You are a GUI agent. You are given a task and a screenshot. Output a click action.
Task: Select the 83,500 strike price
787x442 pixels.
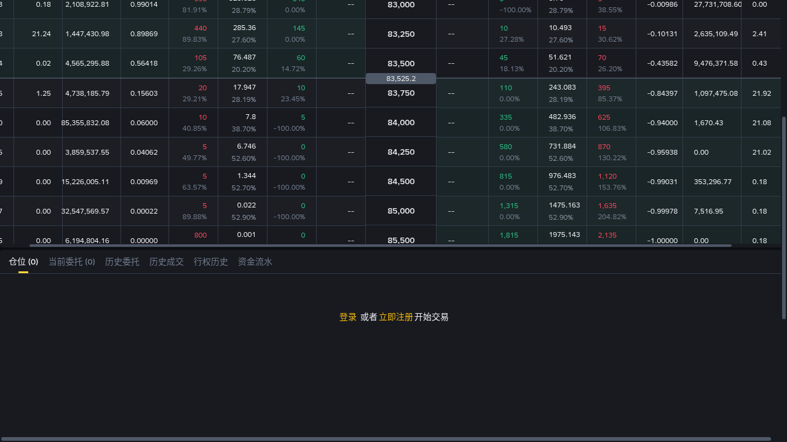[x=401, y=63]
